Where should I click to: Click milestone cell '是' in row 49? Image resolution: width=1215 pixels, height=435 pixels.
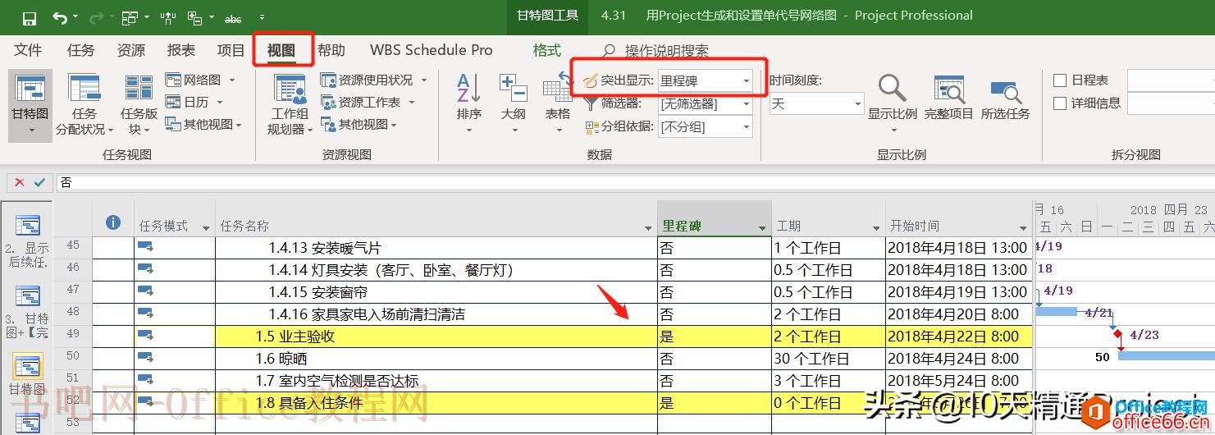point(714,337)
